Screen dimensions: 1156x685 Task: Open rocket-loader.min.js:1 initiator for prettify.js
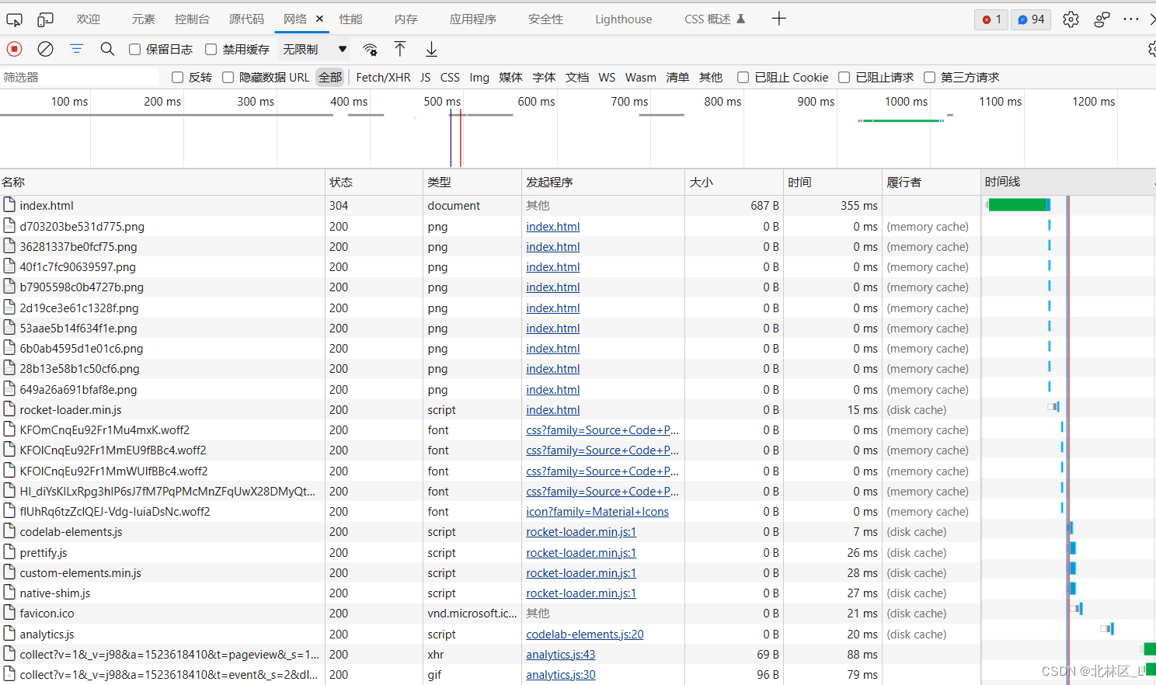tap(580, 553)
